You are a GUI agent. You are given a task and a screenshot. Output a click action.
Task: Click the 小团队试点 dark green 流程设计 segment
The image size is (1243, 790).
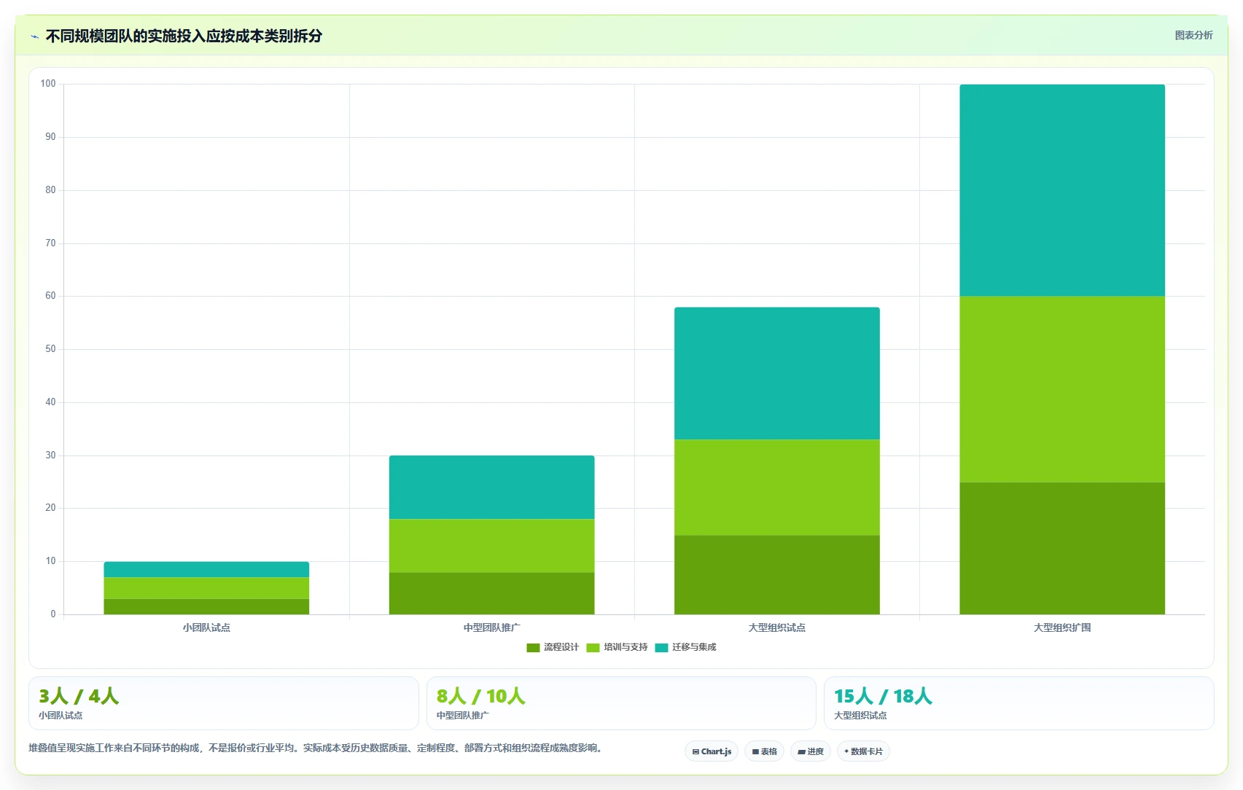[206, 606]
